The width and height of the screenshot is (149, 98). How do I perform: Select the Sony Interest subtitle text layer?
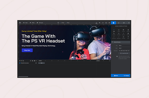click(x=39, y=46)
